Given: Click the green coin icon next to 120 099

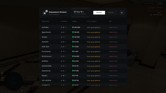Looking at the screenshot, I should [73, 37].
